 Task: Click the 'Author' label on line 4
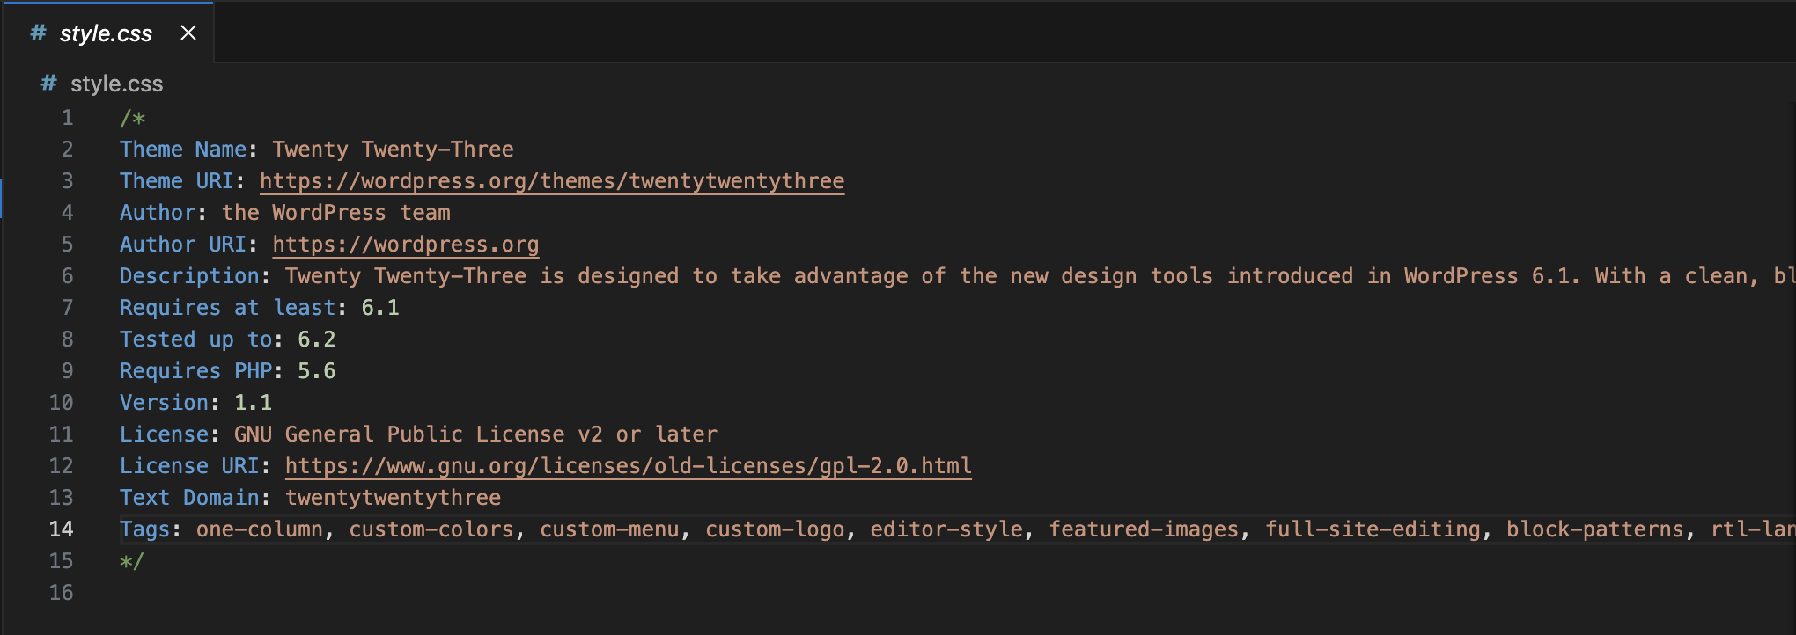pos(158,213)
